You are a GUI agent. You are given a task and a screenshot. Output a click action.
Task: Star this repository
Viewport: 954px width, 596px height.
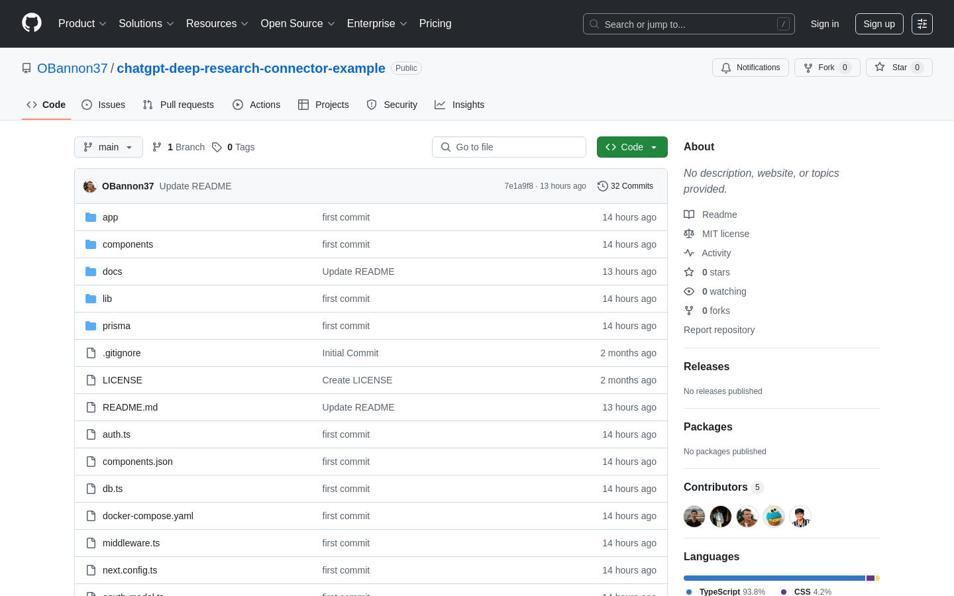point(899,68)
